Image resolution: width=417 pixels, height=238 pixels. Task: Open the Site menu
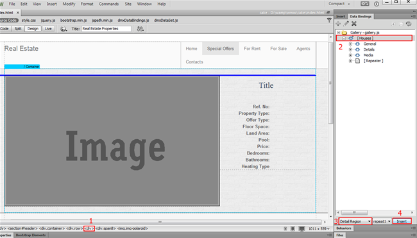[128, 4]
